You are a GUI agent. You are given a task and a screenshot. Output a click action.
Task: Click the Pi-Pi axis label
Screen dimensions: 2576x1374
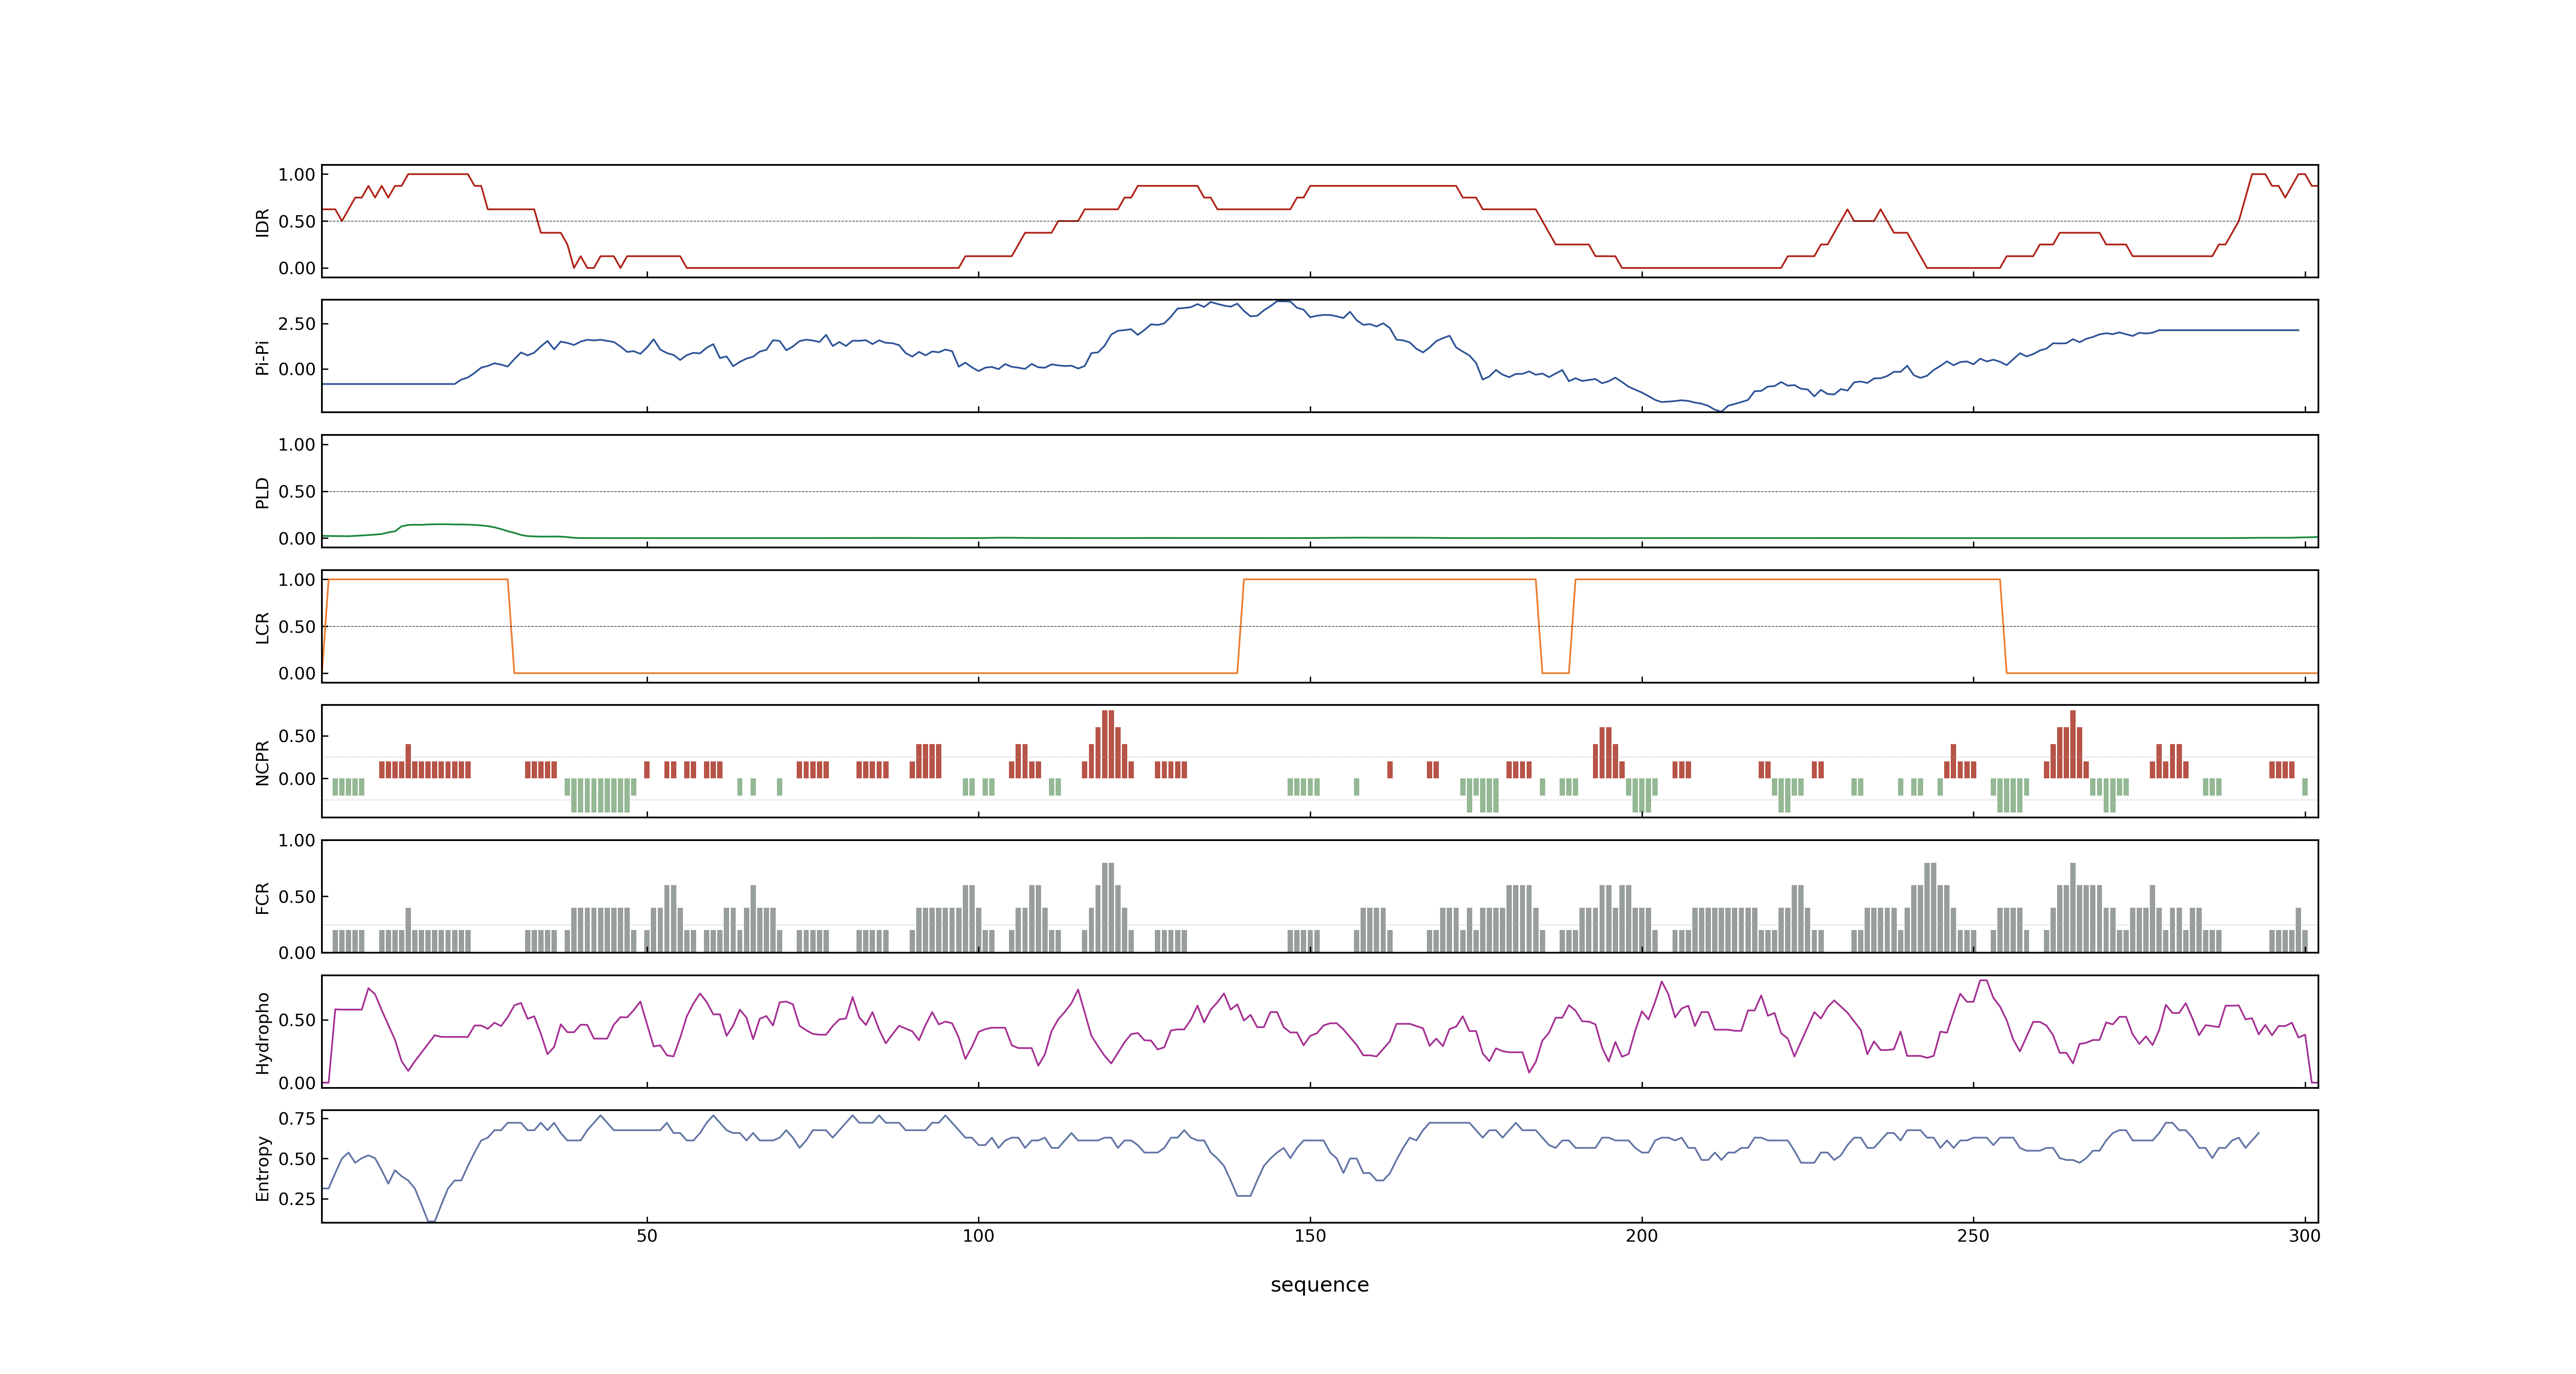[262, 357]
